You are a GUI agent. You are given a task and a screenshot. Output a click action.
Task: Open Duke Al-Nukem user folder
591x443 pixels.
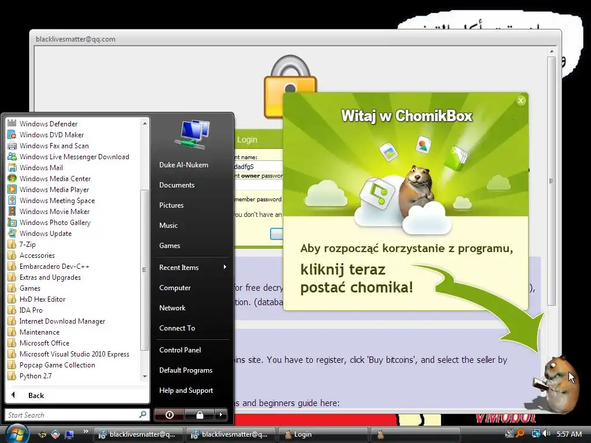pyautogui.click(x=184, y=164)
